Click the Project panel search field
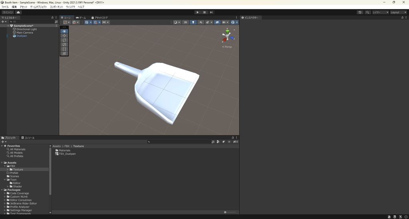This screenshot has width=409, height=219. coord(179,142)
